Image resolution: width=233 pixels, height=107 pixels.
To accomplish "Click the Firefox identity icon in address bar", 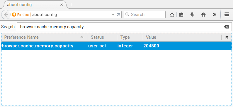I will (14, 15).
